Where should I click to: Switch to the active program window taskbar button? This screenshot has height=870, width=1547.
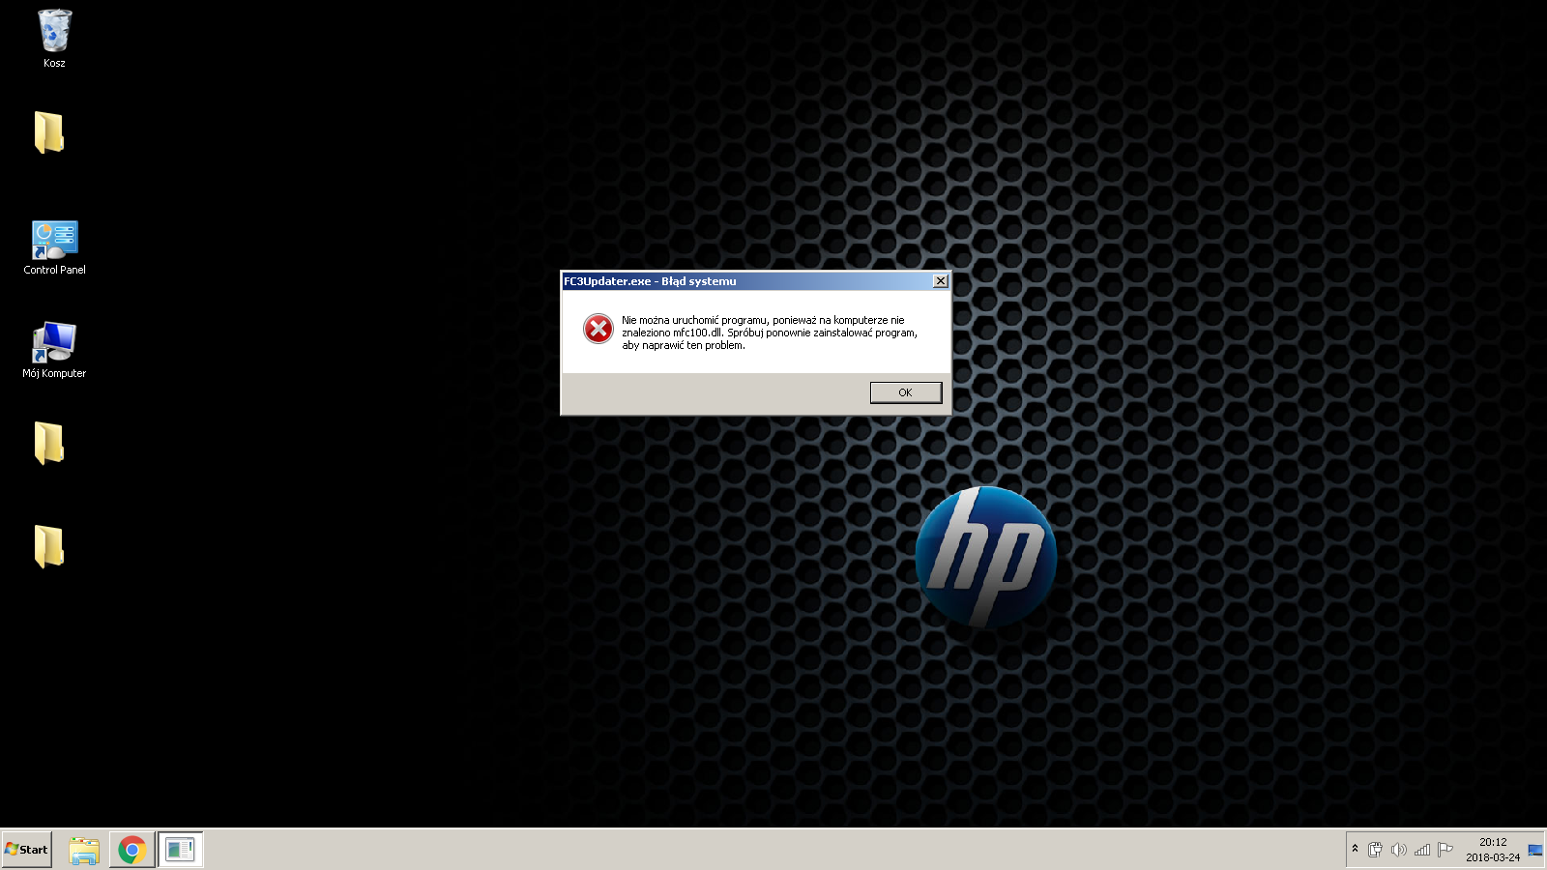click(180, 850)
